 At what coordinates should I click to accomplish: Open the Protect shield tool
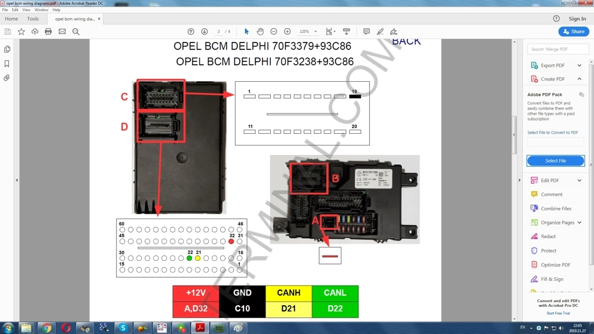click(548, 250)
